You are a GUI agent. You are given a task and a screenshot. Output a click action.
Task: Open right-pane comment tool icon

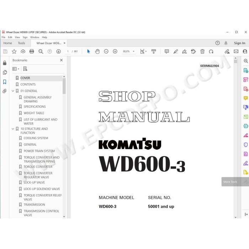[245, 98]
